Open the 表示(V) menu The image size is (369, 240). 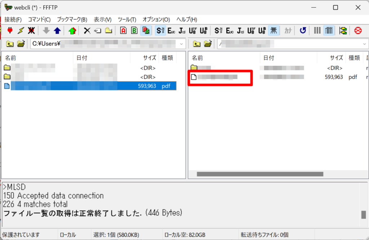(103, 19)
